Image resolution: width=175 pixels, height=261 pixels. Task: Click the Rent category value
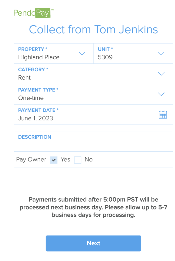pos(24,77)
